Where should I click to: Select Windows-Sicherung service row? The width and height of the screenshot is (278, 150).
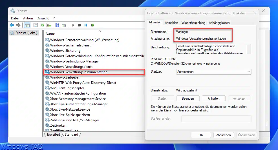click(x=65, y=51)
